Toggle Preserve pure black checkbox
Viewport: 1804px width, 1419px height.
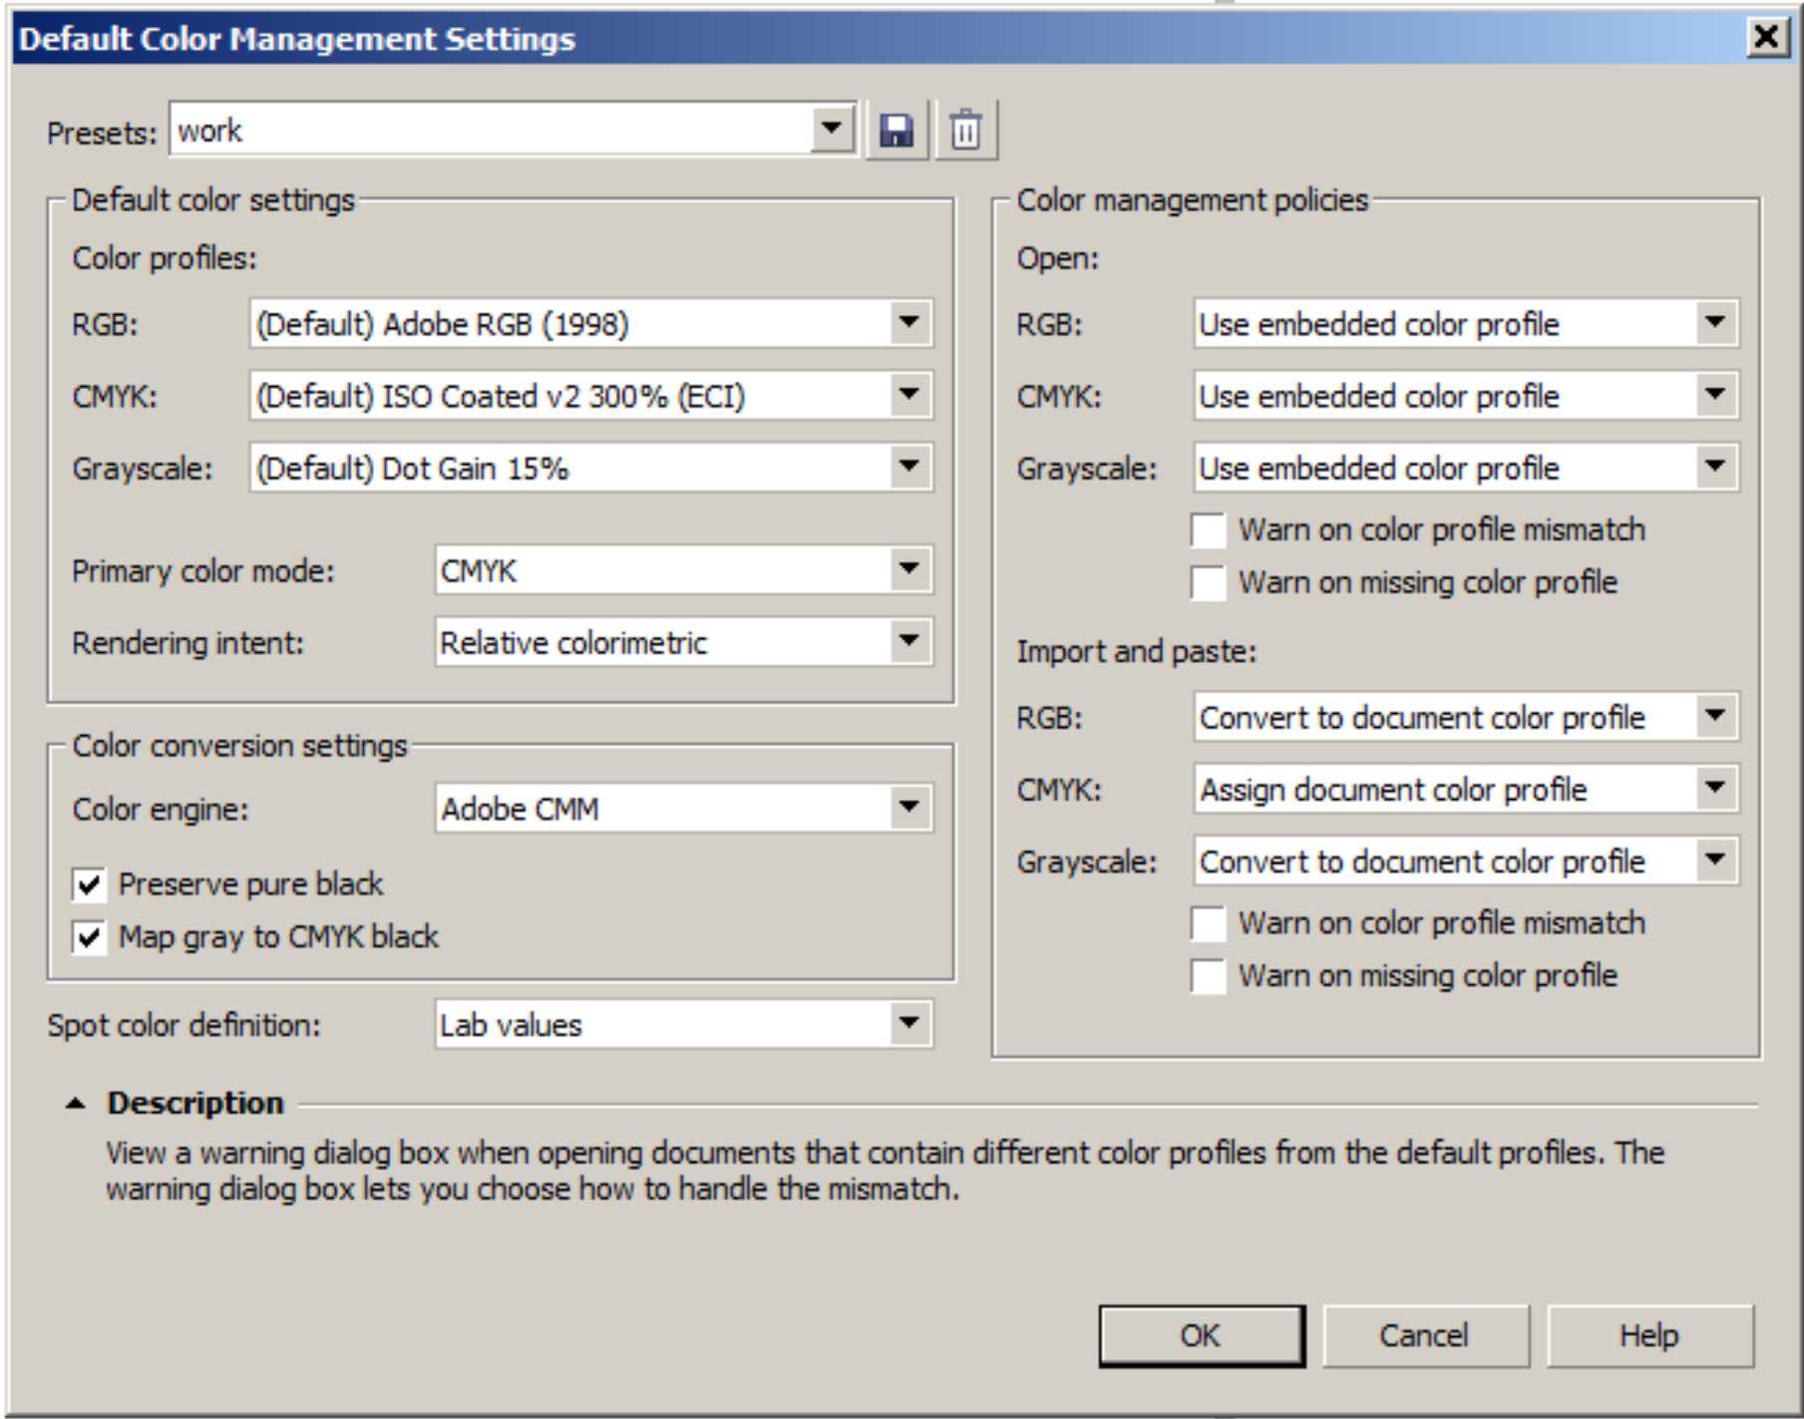point(90,885)
